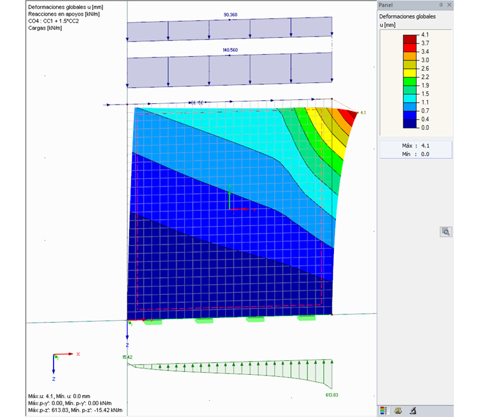
Task: Select the dark red 4.1 color swatch
Action: pos(410,39)
